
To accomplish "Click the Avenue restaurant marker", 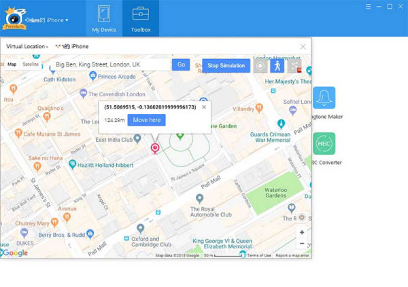I will (67, 217).
